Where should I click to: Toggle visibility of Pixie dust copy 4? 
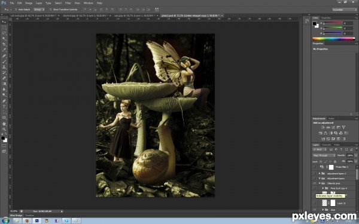(x=315, y=188)
